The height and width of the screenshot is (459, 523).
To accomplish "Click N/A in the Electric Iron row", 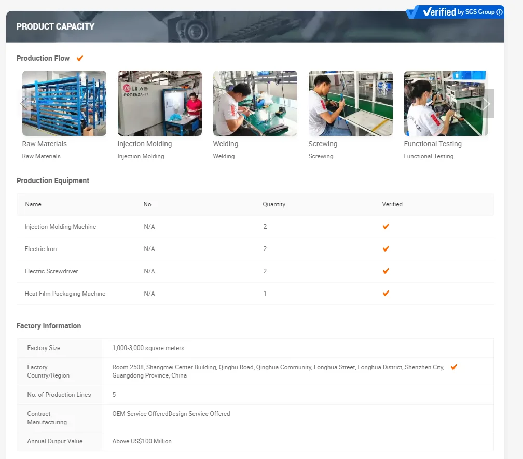I will pos(149,249).
